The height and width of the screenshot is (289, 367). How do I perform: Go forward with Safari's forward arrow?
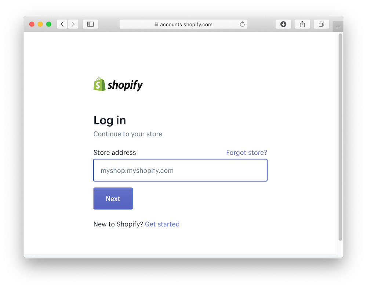[73, 24]
